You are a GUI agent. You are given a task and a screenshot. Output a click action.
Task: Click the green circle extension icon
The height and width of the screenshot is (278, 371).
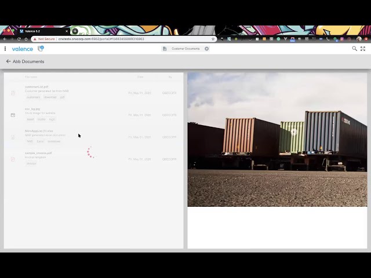point(278,39)
